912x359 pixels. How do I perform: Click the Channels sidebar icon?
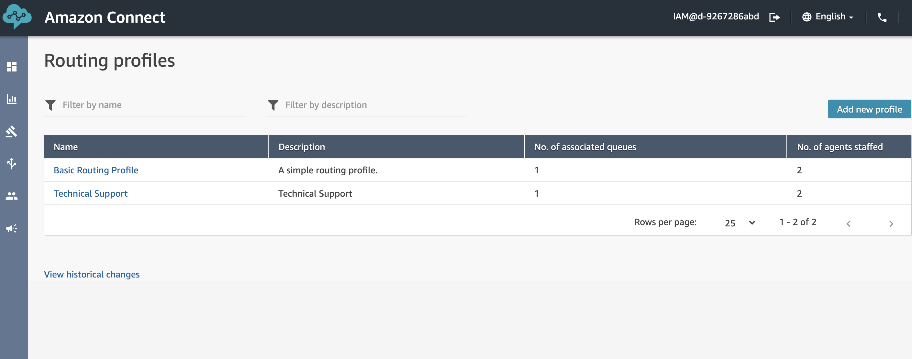click(x=12, y=163)
